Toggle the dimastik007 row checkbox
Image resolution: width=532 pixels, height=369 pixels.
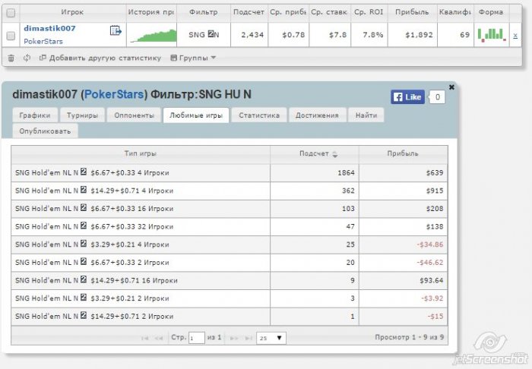(x=11, y=35)
